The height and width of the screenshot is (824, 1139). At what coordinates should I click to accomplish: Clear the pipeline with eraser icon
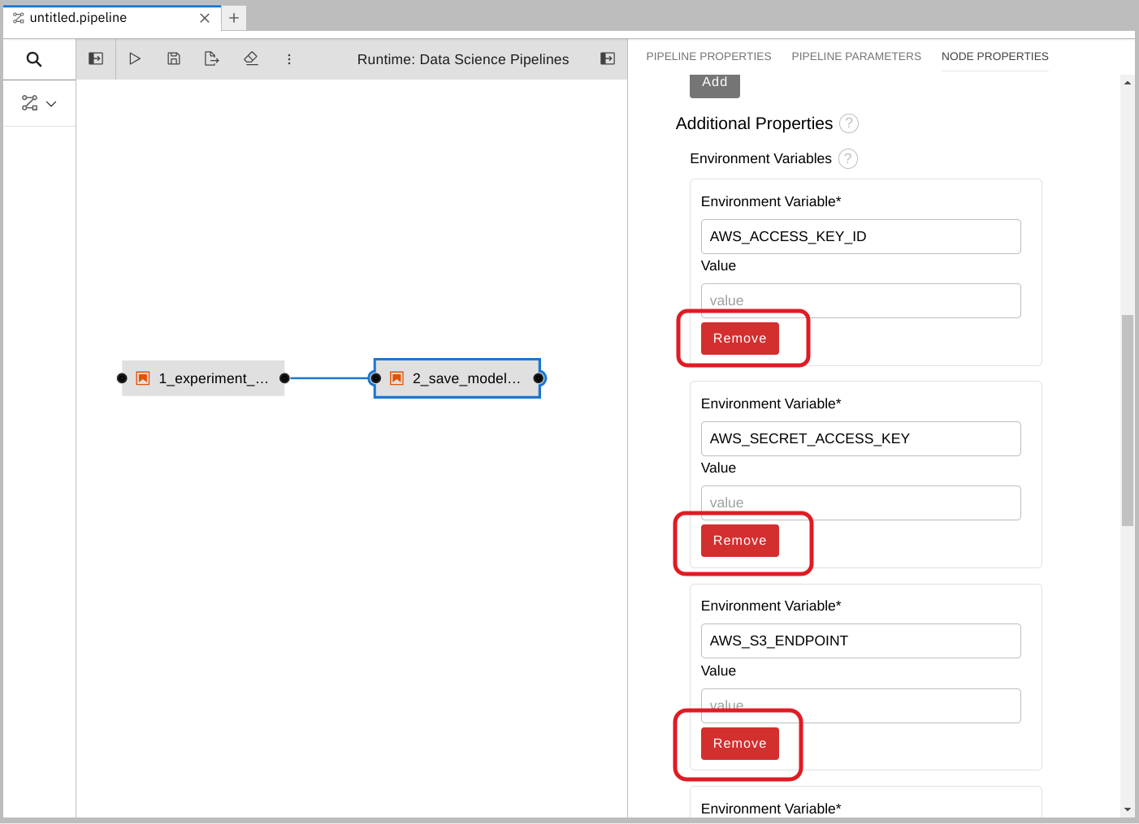[251, 58]
